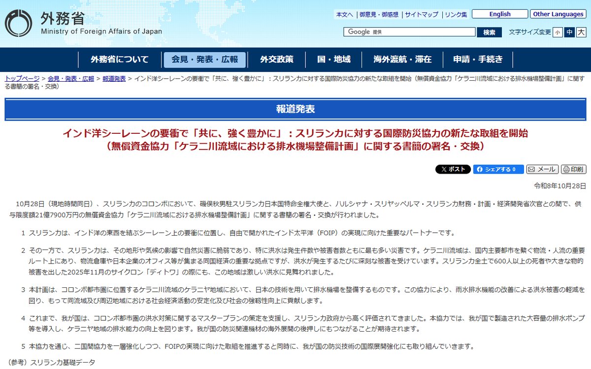Send the page by メール

pyautogui.click(x=542, y=169)
